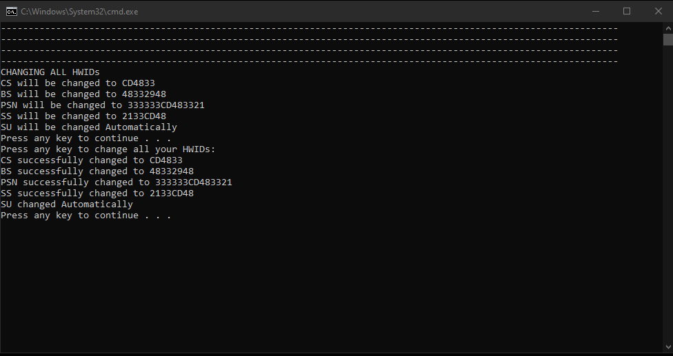Open the cmd.exe system menu icon
673x356 pixels.
(12, 12)
